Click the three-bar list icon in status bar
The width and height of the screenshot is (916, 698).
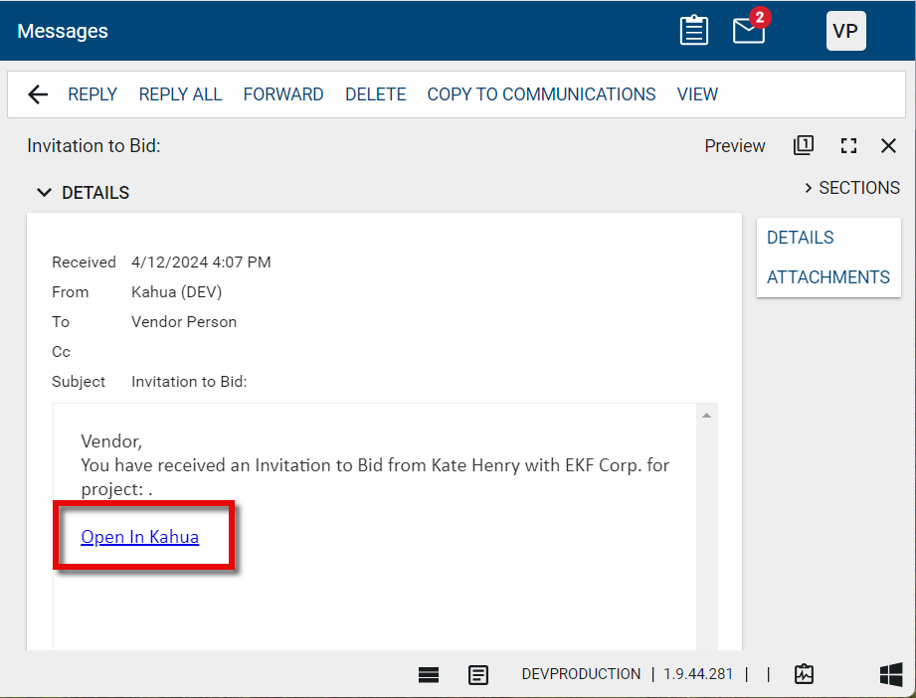click(429, 675)
